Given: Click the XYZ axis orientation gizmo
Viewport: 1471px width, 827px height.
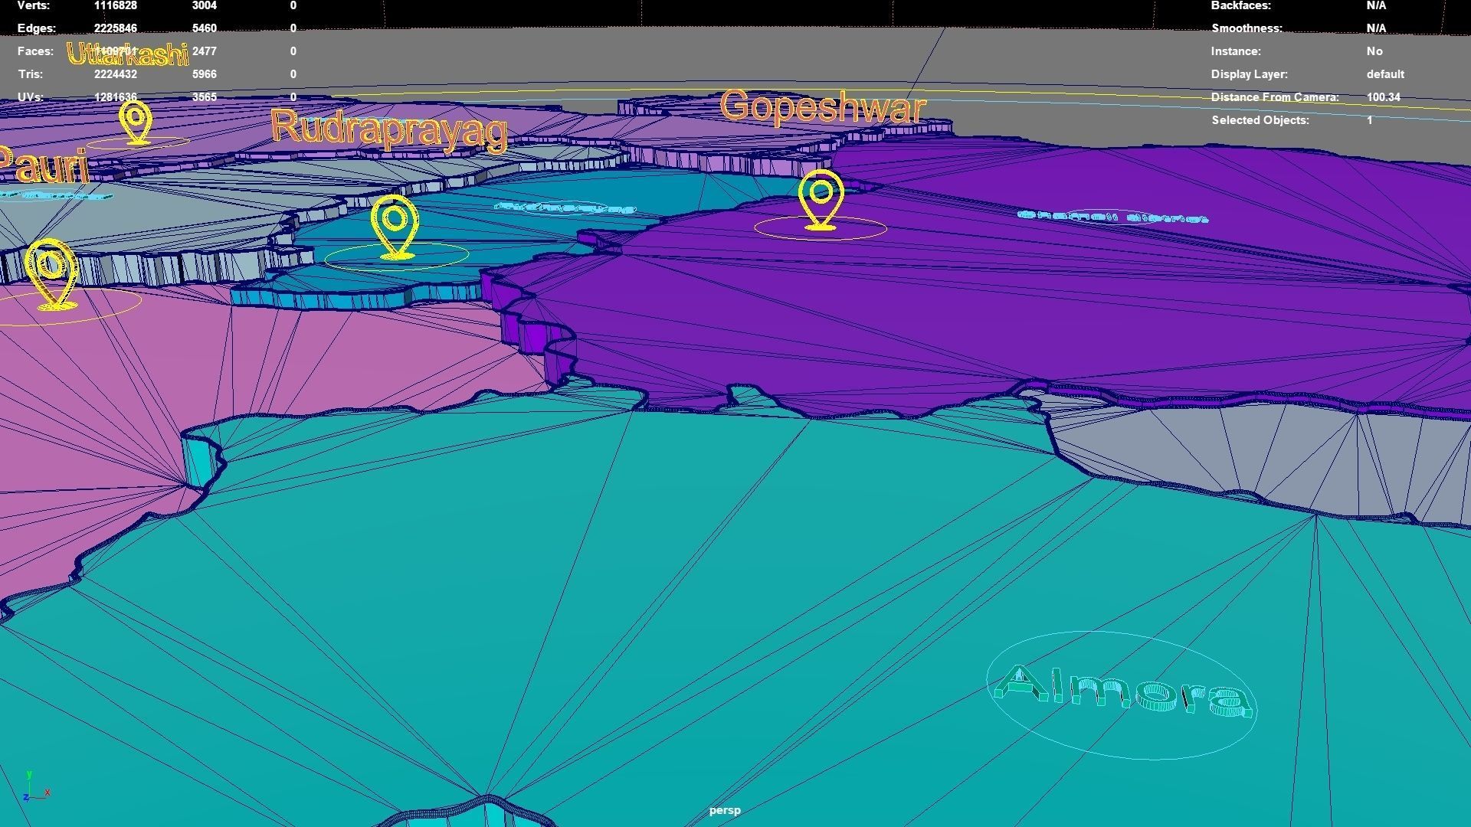Looking at the screenshot, I should tap(35, 786).
